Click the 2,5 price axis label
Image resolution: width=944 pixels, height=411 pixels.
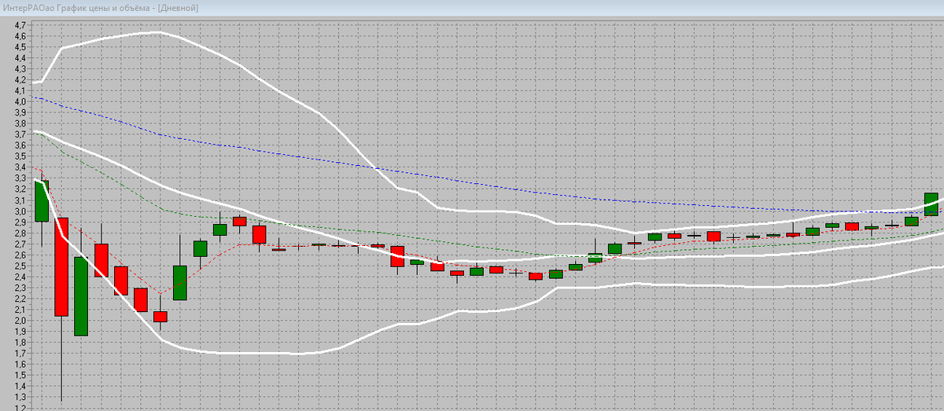tap(20, 266)
